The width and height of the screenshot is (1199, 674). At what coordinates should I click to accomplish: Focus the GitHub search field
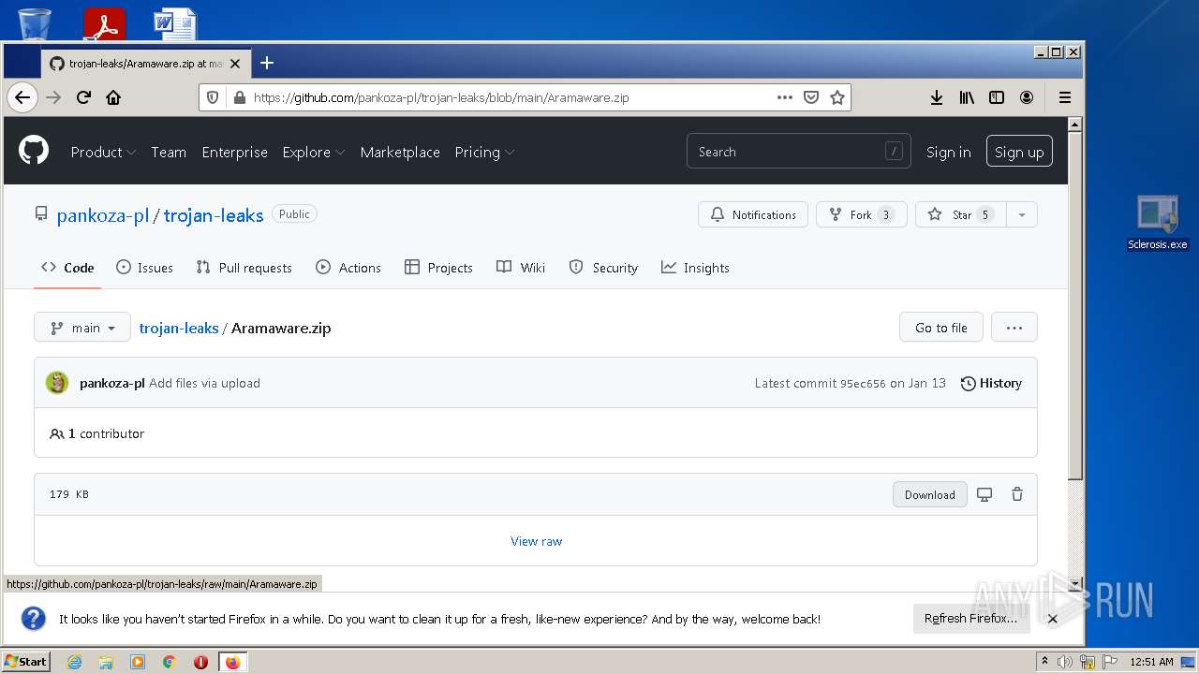[x=798, y=152]
